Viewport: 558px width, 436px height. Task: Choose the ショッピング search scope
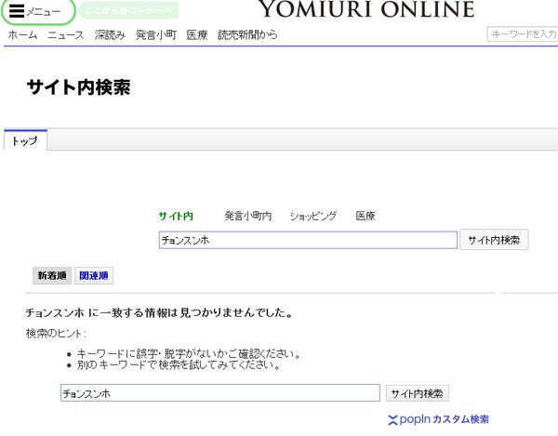click(x=312, y=216)
